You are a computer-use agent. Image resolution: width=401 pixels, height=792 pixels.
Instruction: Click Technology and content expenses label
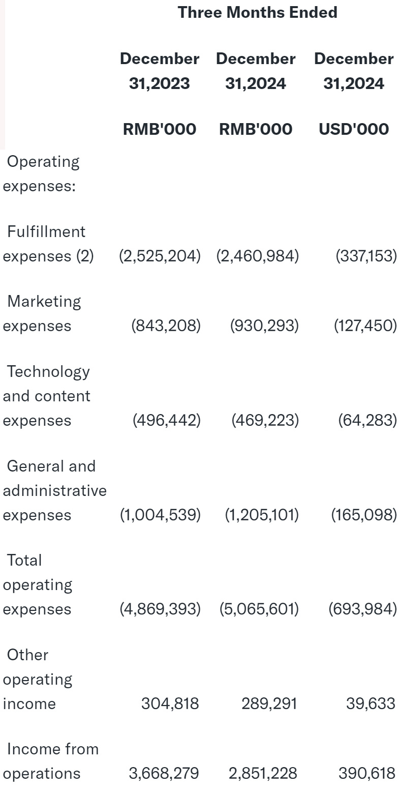[47, 396]
